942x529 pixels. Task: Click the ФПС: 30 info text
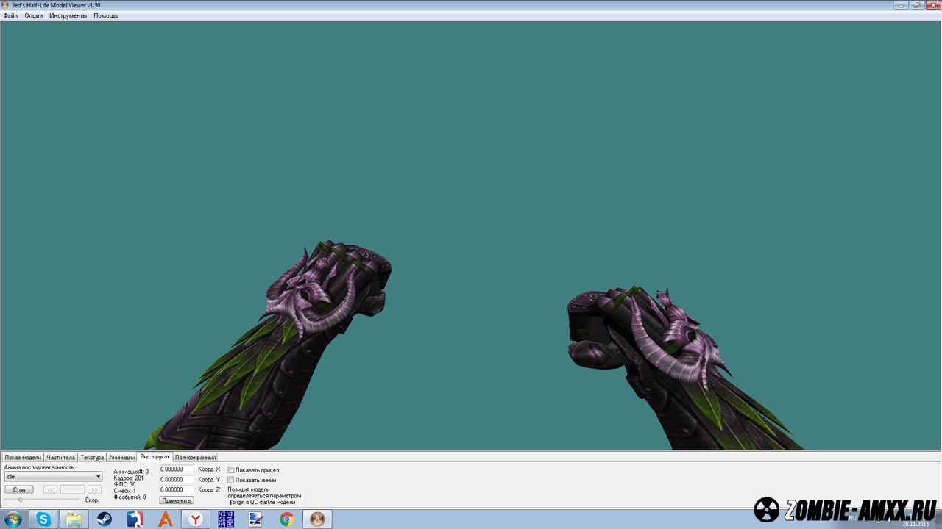[125, 484]
